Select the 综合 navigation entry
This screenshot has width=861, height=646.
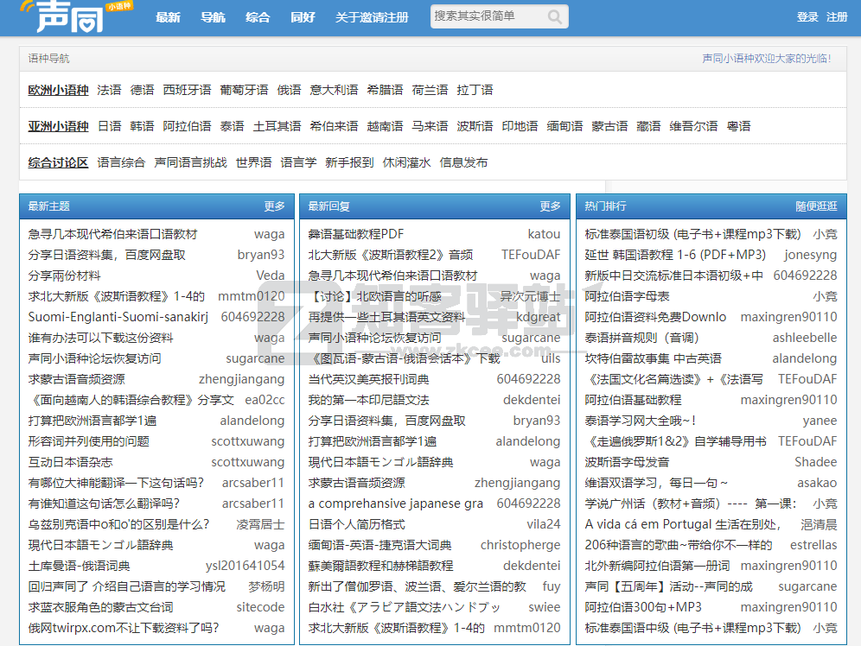pos(258,16)
